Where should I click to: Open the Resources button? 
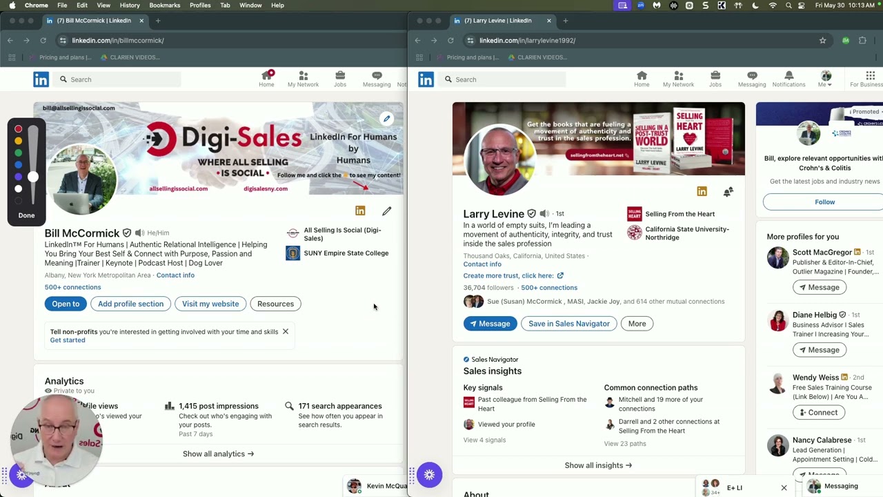click(275, 304)
